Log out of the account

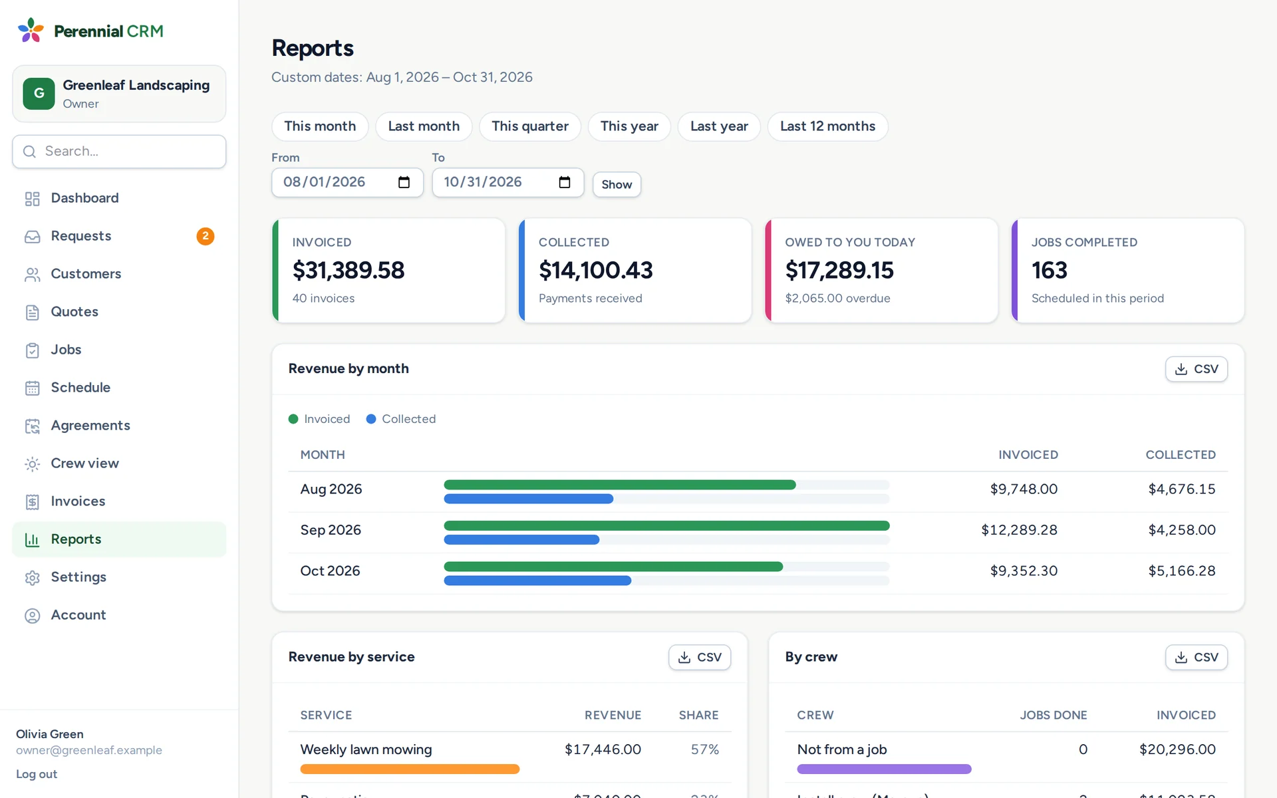coord(37,774)
